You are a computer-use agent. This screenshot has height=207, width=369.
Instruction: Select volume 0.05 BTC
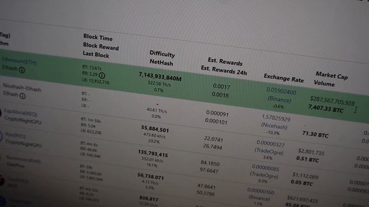(302, 183)
